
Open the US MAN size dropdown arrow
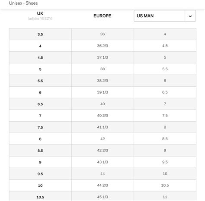(190, 16)
